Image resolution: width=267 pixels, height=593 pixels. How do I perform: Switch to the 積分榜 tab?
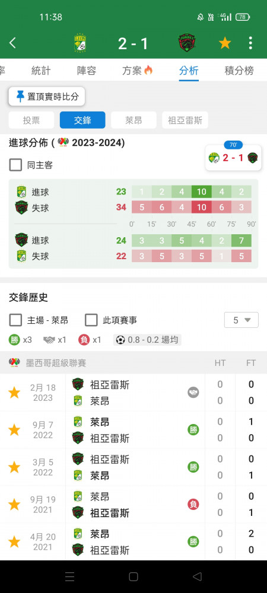[x=239, y=71]
